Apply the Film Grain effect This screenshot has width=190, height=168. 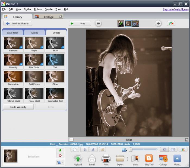[34, 61]
